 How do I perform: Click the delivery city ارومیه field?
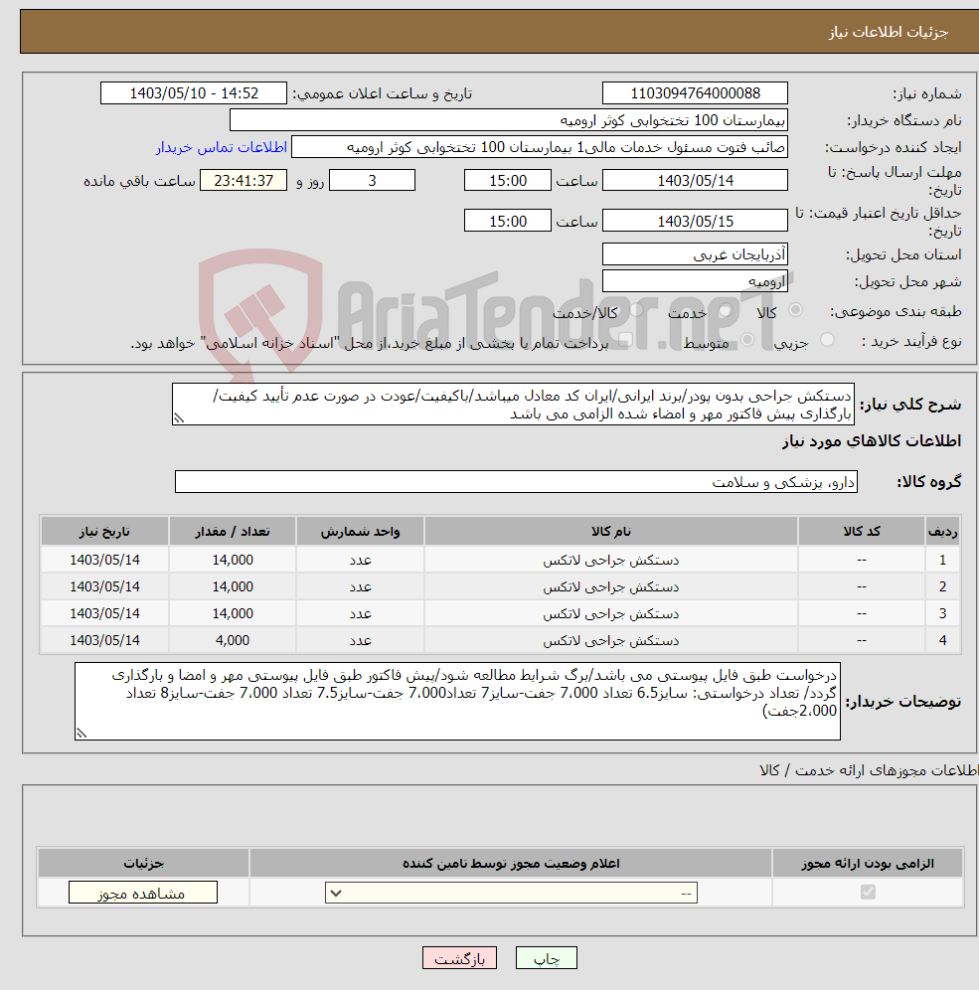[695, 281]
